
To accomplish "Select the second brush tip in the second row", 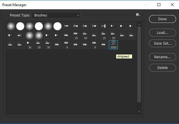I will pos(20,35).
